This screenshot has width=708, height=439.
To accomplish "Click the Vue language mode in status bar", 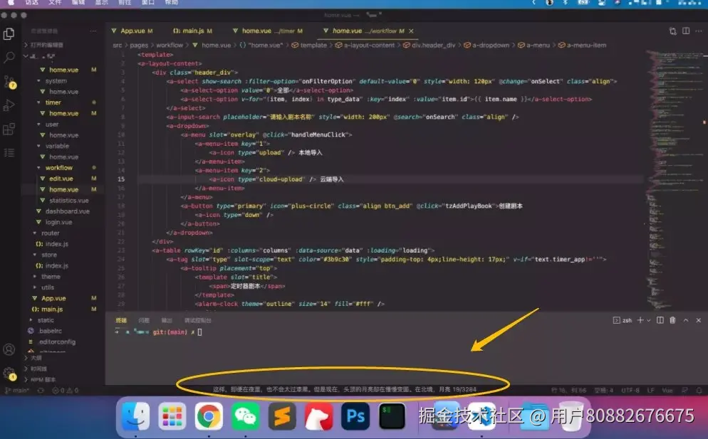I will pyautogui.click(x=667, y=391).
